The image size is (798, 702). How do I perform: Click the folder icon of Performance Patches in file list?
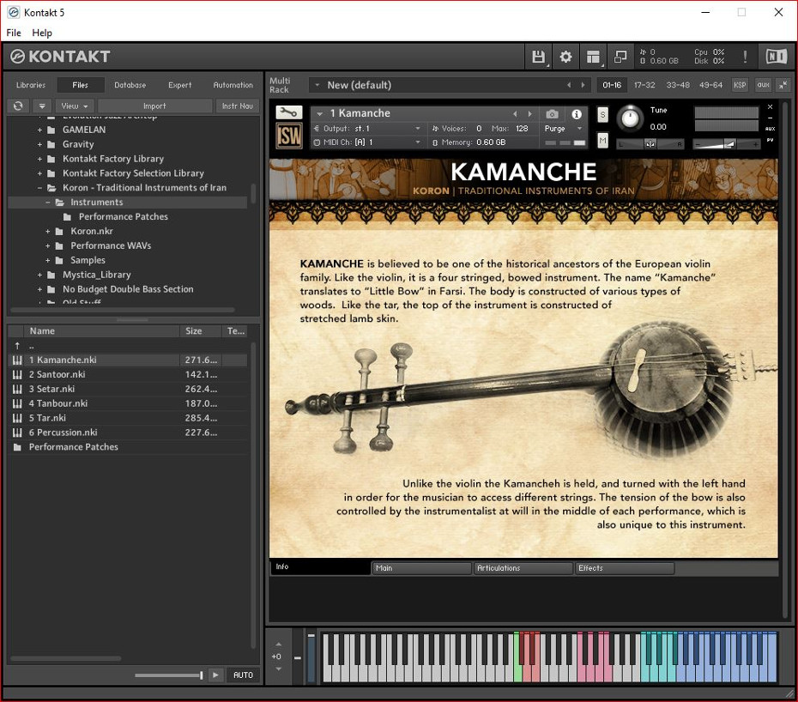[17, 447]
